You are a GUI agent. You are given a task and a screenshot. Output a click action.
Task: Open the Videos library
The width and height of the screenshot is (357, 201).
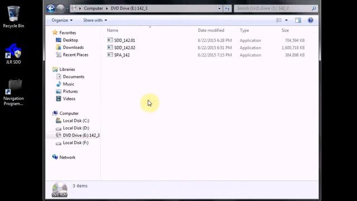(x=69, y=99)
